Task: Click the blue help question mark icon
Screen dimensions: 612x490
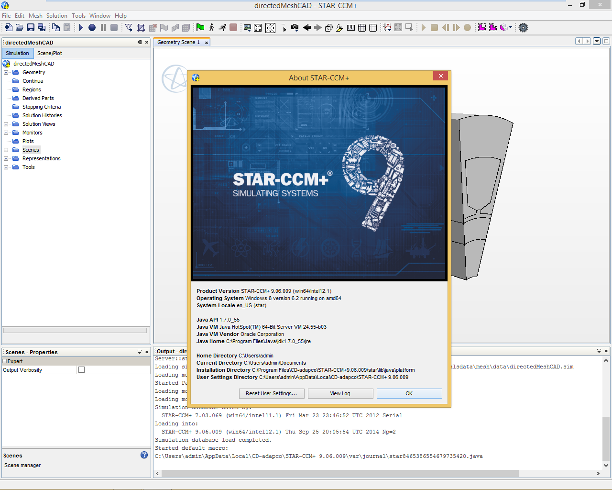Action: 144,455
